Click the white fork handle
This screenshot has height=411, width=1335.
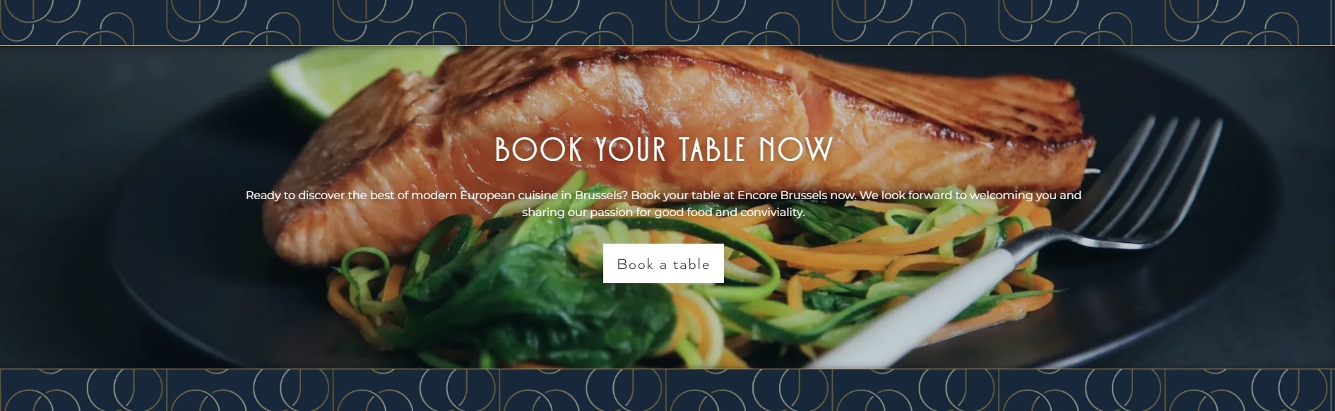pos(918,311)
